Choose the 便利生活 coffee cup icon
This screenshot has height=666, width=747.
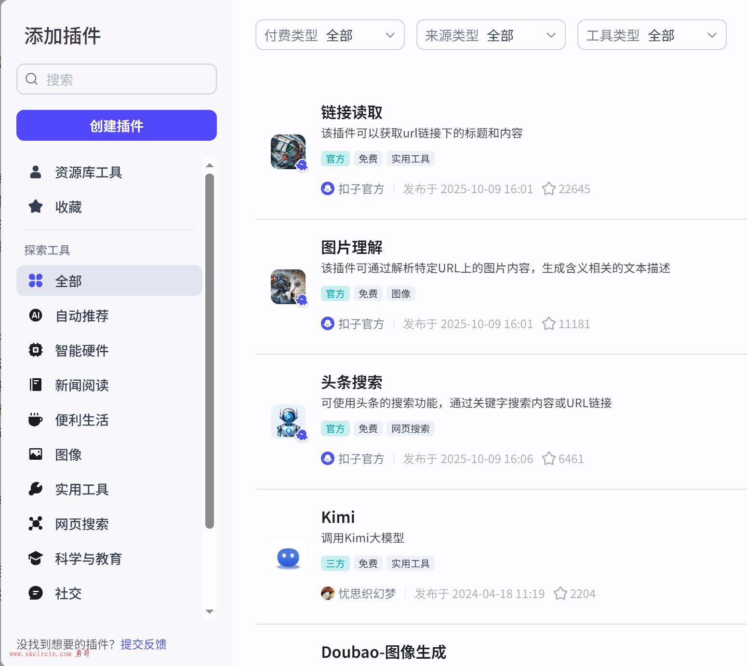[35, 419]
